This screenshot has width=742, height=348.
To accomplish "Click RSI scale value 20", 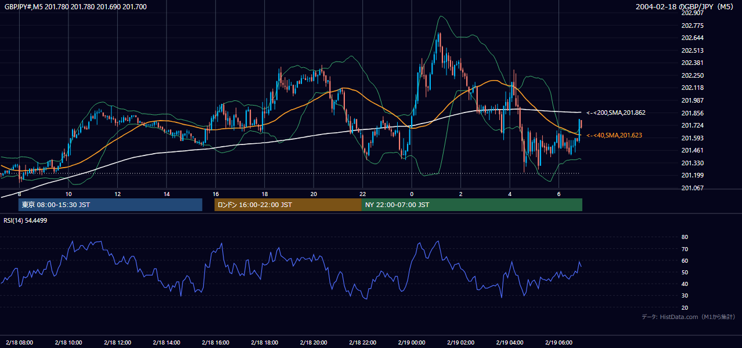I will [x=685, y=307].
